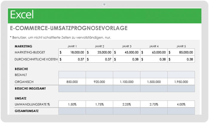Click the JAHR 4 column header
This screenshot has height=123, width=209.
point(154,46)
